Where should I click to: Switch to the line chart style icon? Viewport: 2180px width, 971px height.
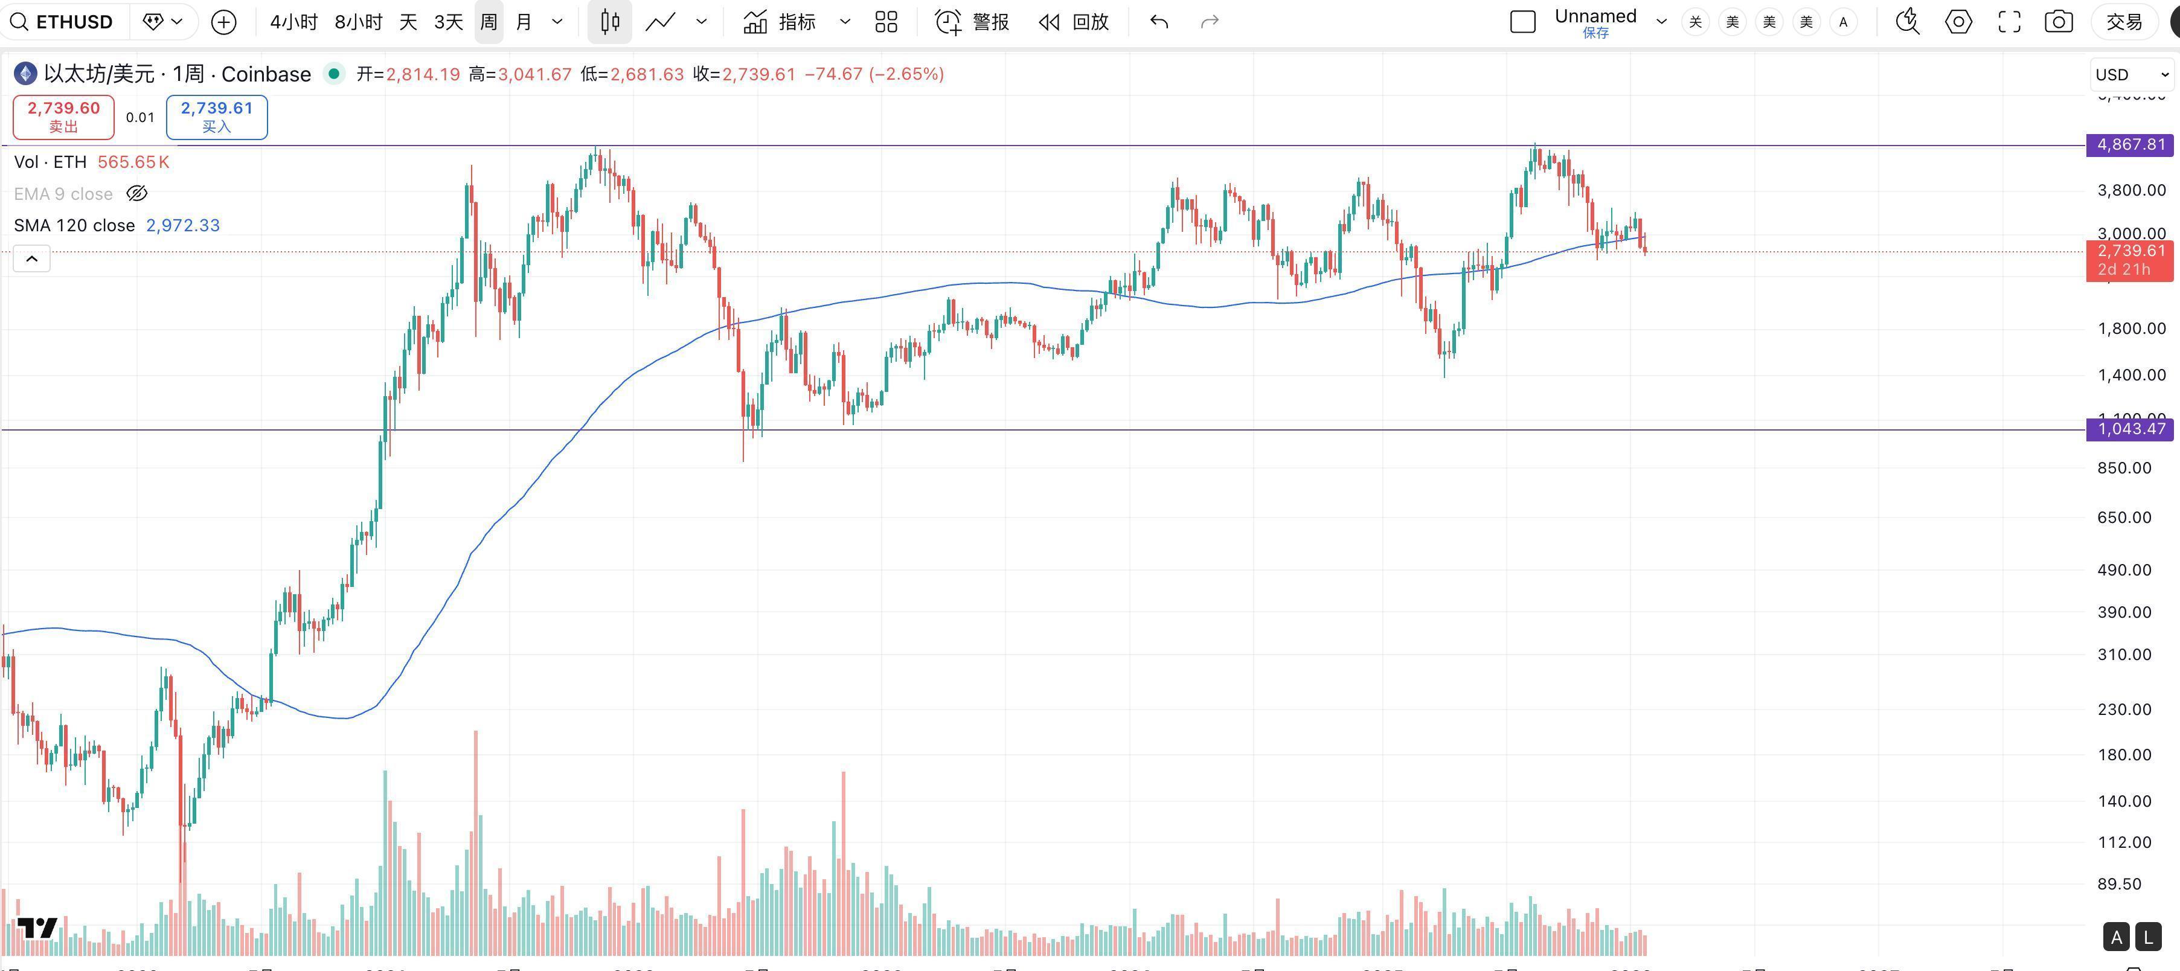tap(660, 22)
